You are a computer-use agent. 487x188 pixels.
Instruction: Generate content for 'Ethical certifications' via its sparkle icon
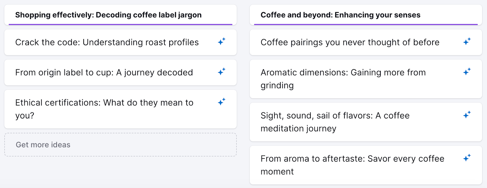coord(221,101)
